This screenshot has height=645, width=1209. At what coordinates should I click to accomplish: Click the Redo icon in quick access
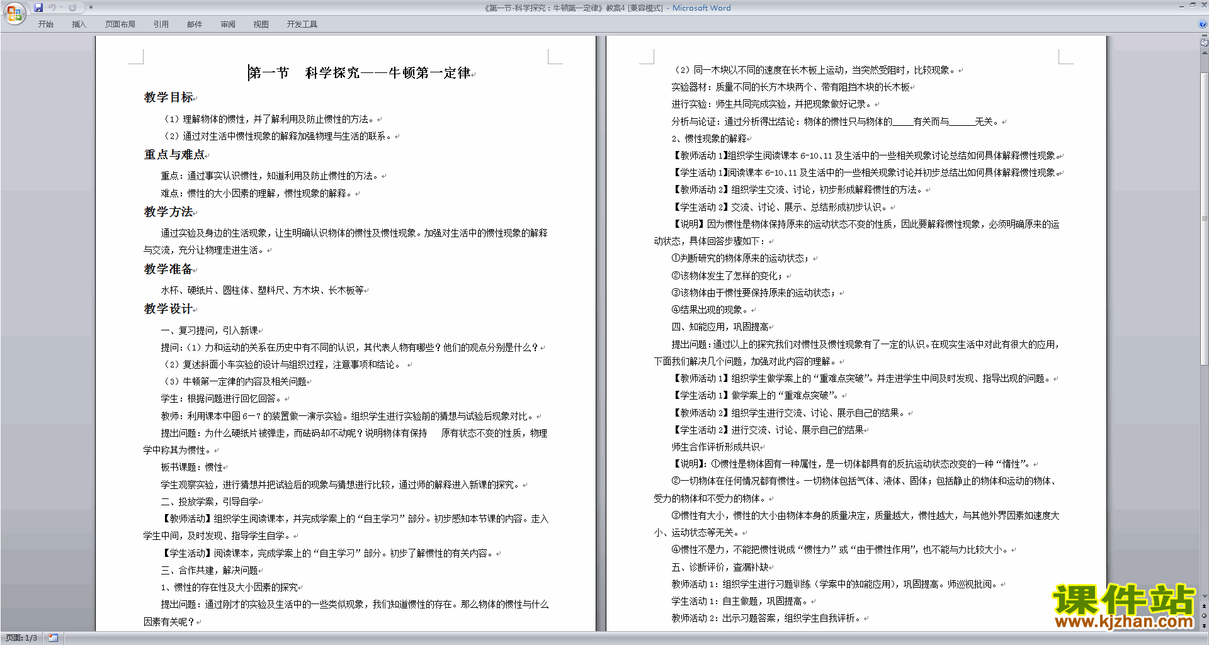(72, 8)
